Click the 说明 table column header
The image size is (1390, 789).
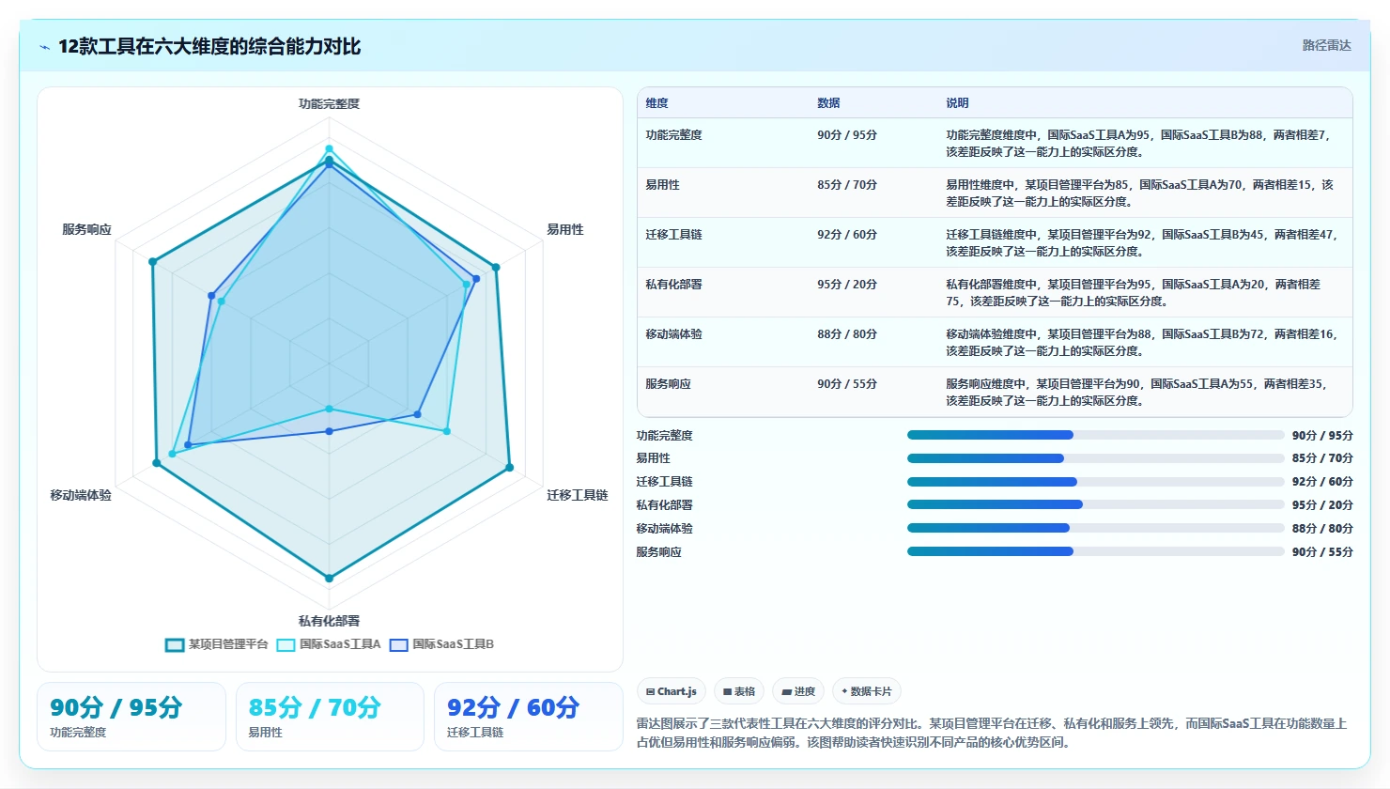(x=957, y=103)
